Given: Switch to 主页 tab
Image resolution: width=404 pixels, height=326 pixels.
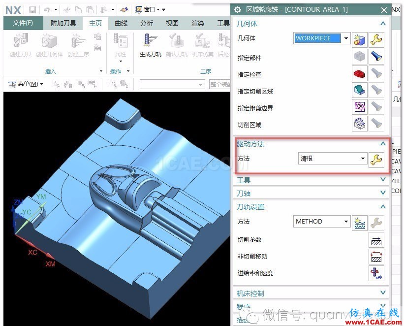Looking at the screenshot, I should (95, 23).
